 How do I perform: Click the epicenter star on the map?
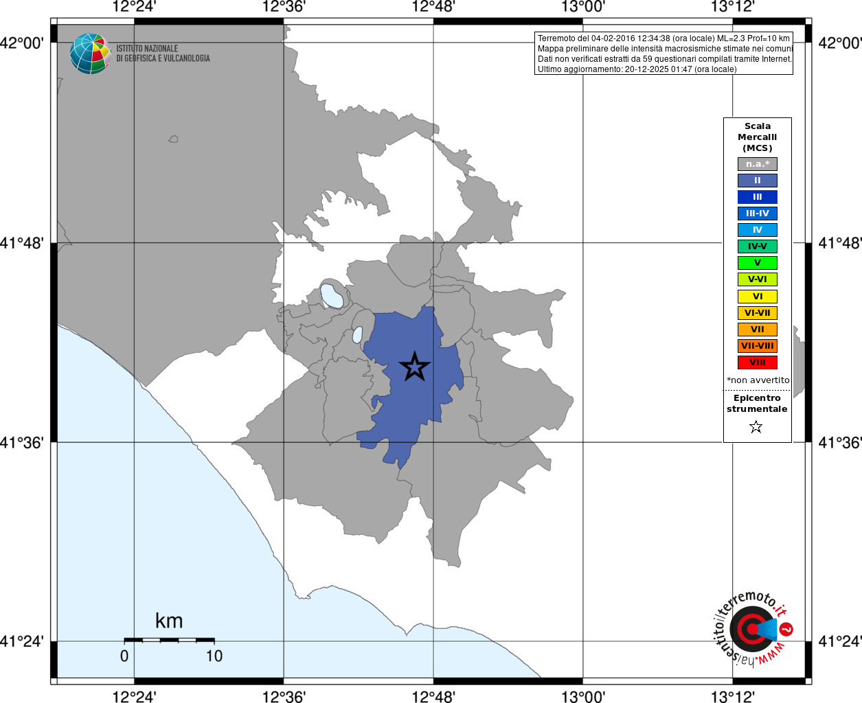pos(414,367)
